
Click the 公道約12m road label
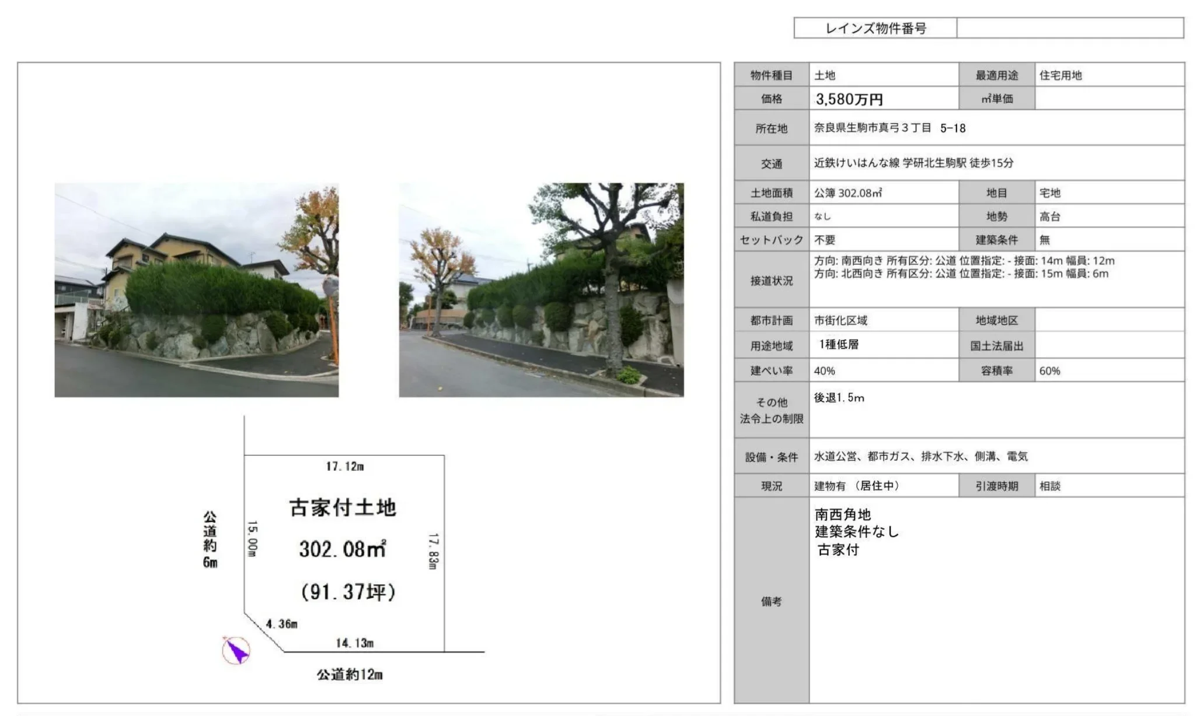click(350, 675)
